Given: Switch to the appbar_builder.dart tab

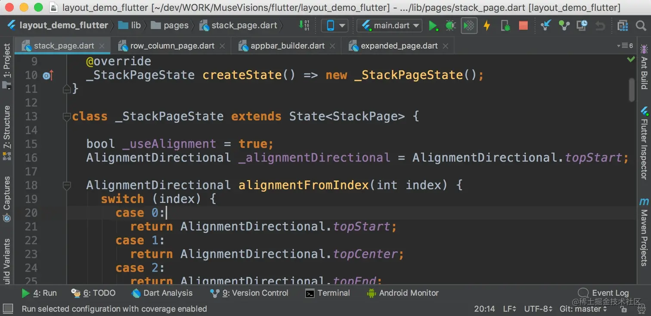Looking at the screenshot, I should [x=287, y=46].
